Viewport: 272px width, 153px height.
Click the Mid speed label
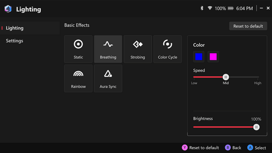pyautogui.click(x=226, y=83)
